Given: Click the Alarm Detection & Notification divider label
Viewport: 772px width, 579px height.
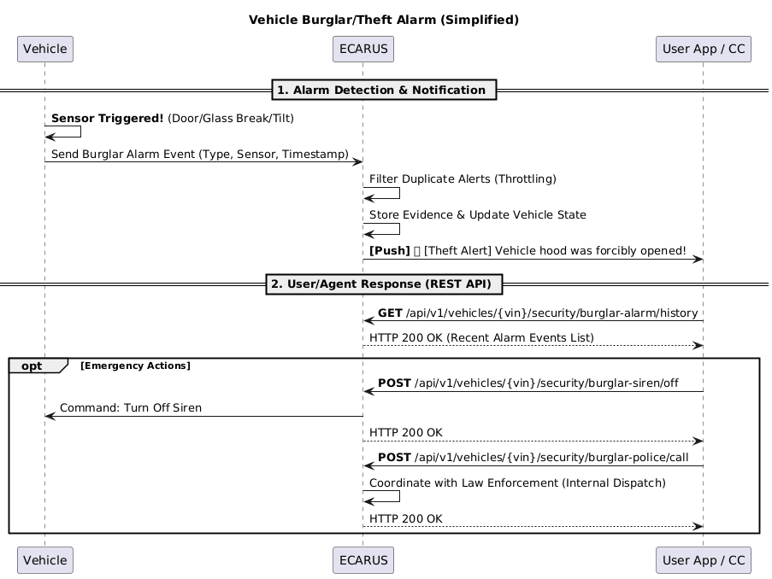Looking at the screenshot, I should click(x=384, y=90).
